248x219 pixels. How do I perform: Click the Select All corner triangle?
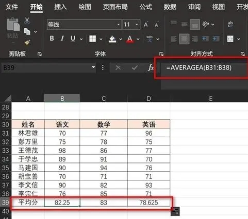coord(7,99)
